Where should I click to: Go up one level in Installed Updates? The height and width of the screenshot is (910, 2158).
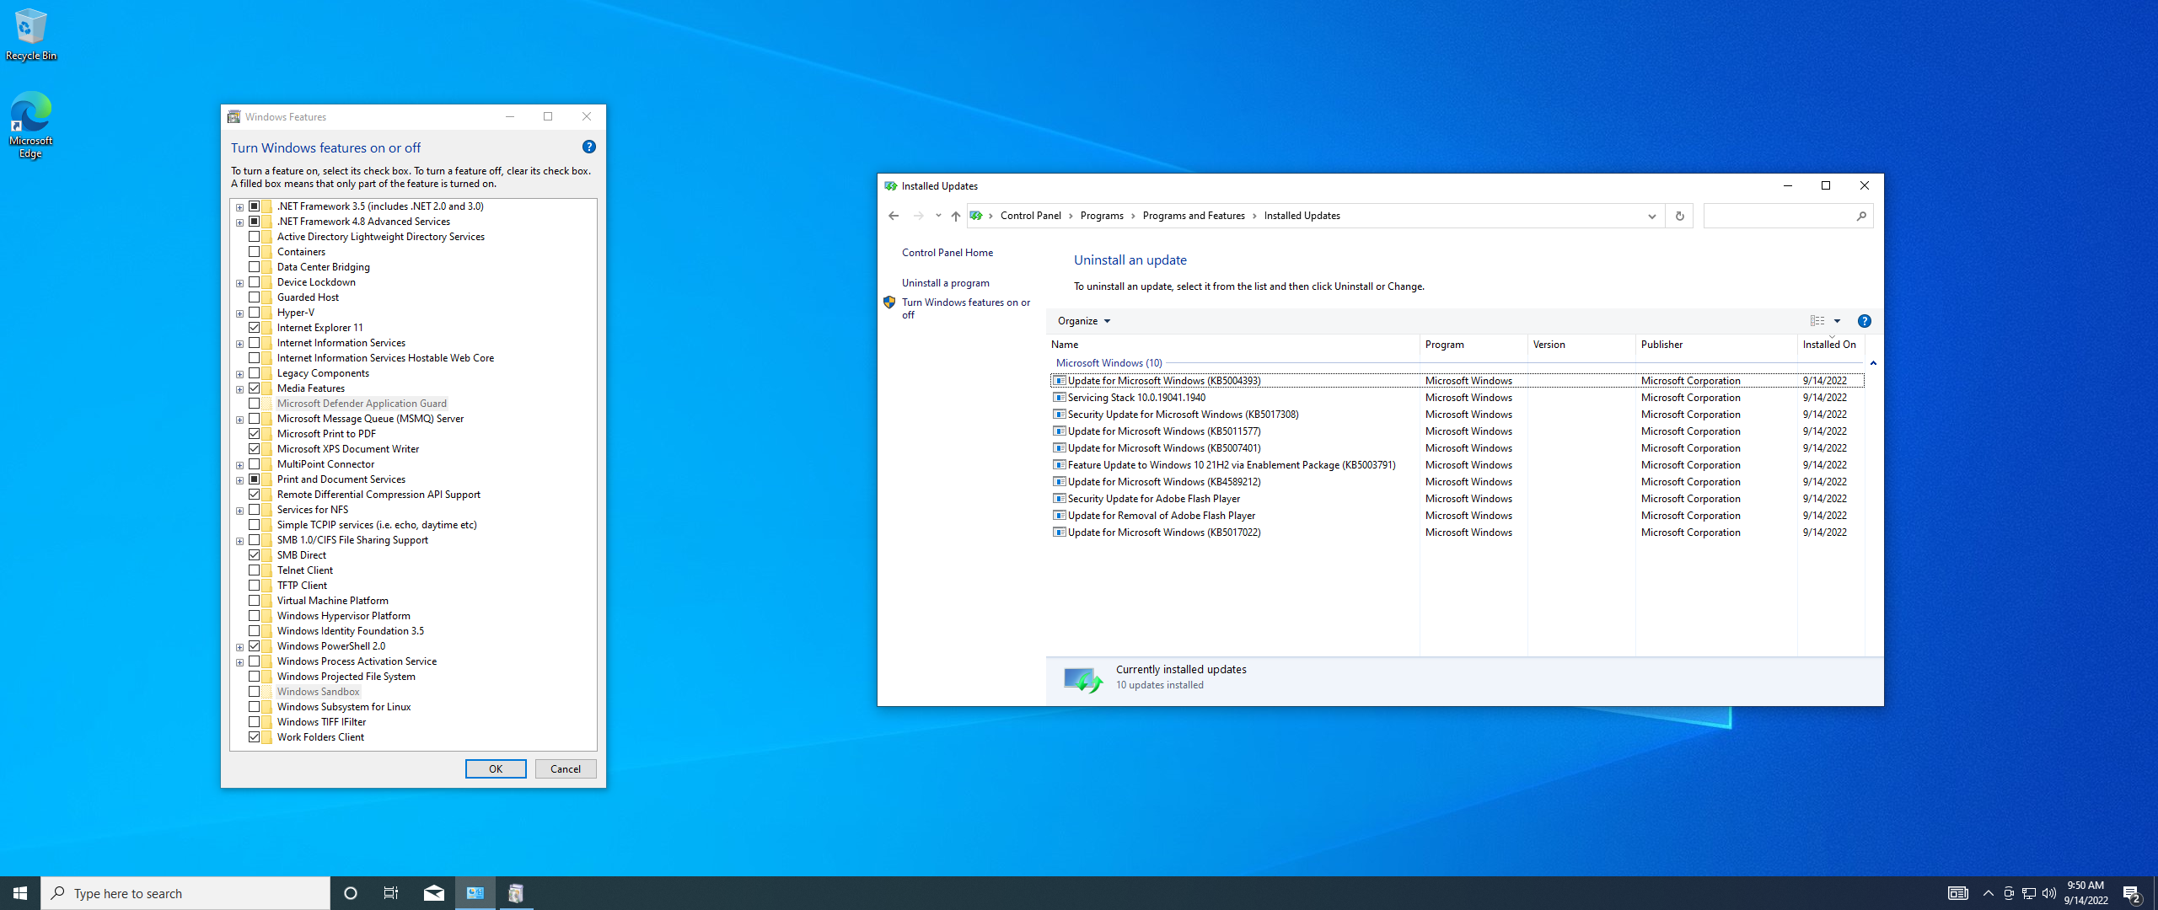955,216
